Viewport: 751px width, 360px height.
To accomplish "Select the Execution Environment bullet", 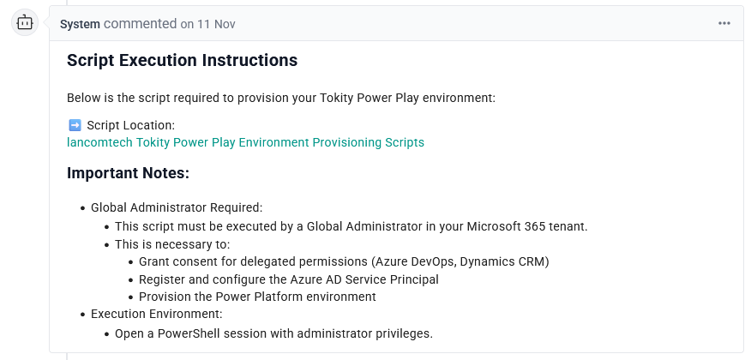I will pyautogui.click(x=156, y=315).
